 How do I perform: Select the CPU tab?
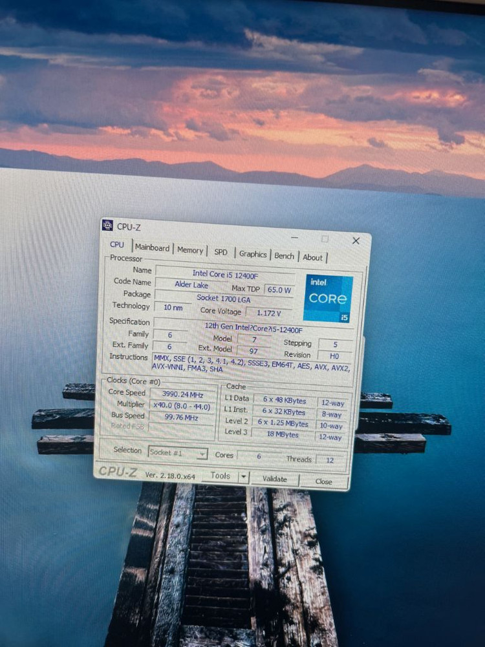point(117,244)
